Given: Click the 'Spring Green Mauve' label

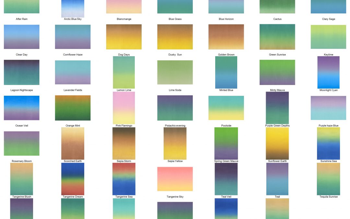Looking at the screenshot, I should pos(226,161).
